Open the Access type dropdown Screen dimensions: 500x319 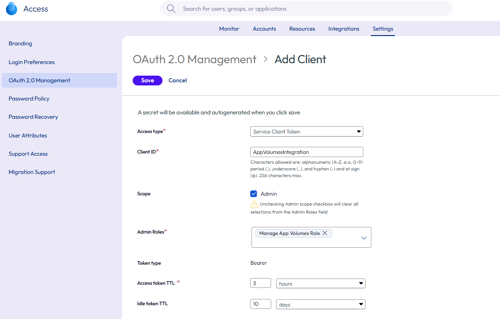tap(306, 132)
